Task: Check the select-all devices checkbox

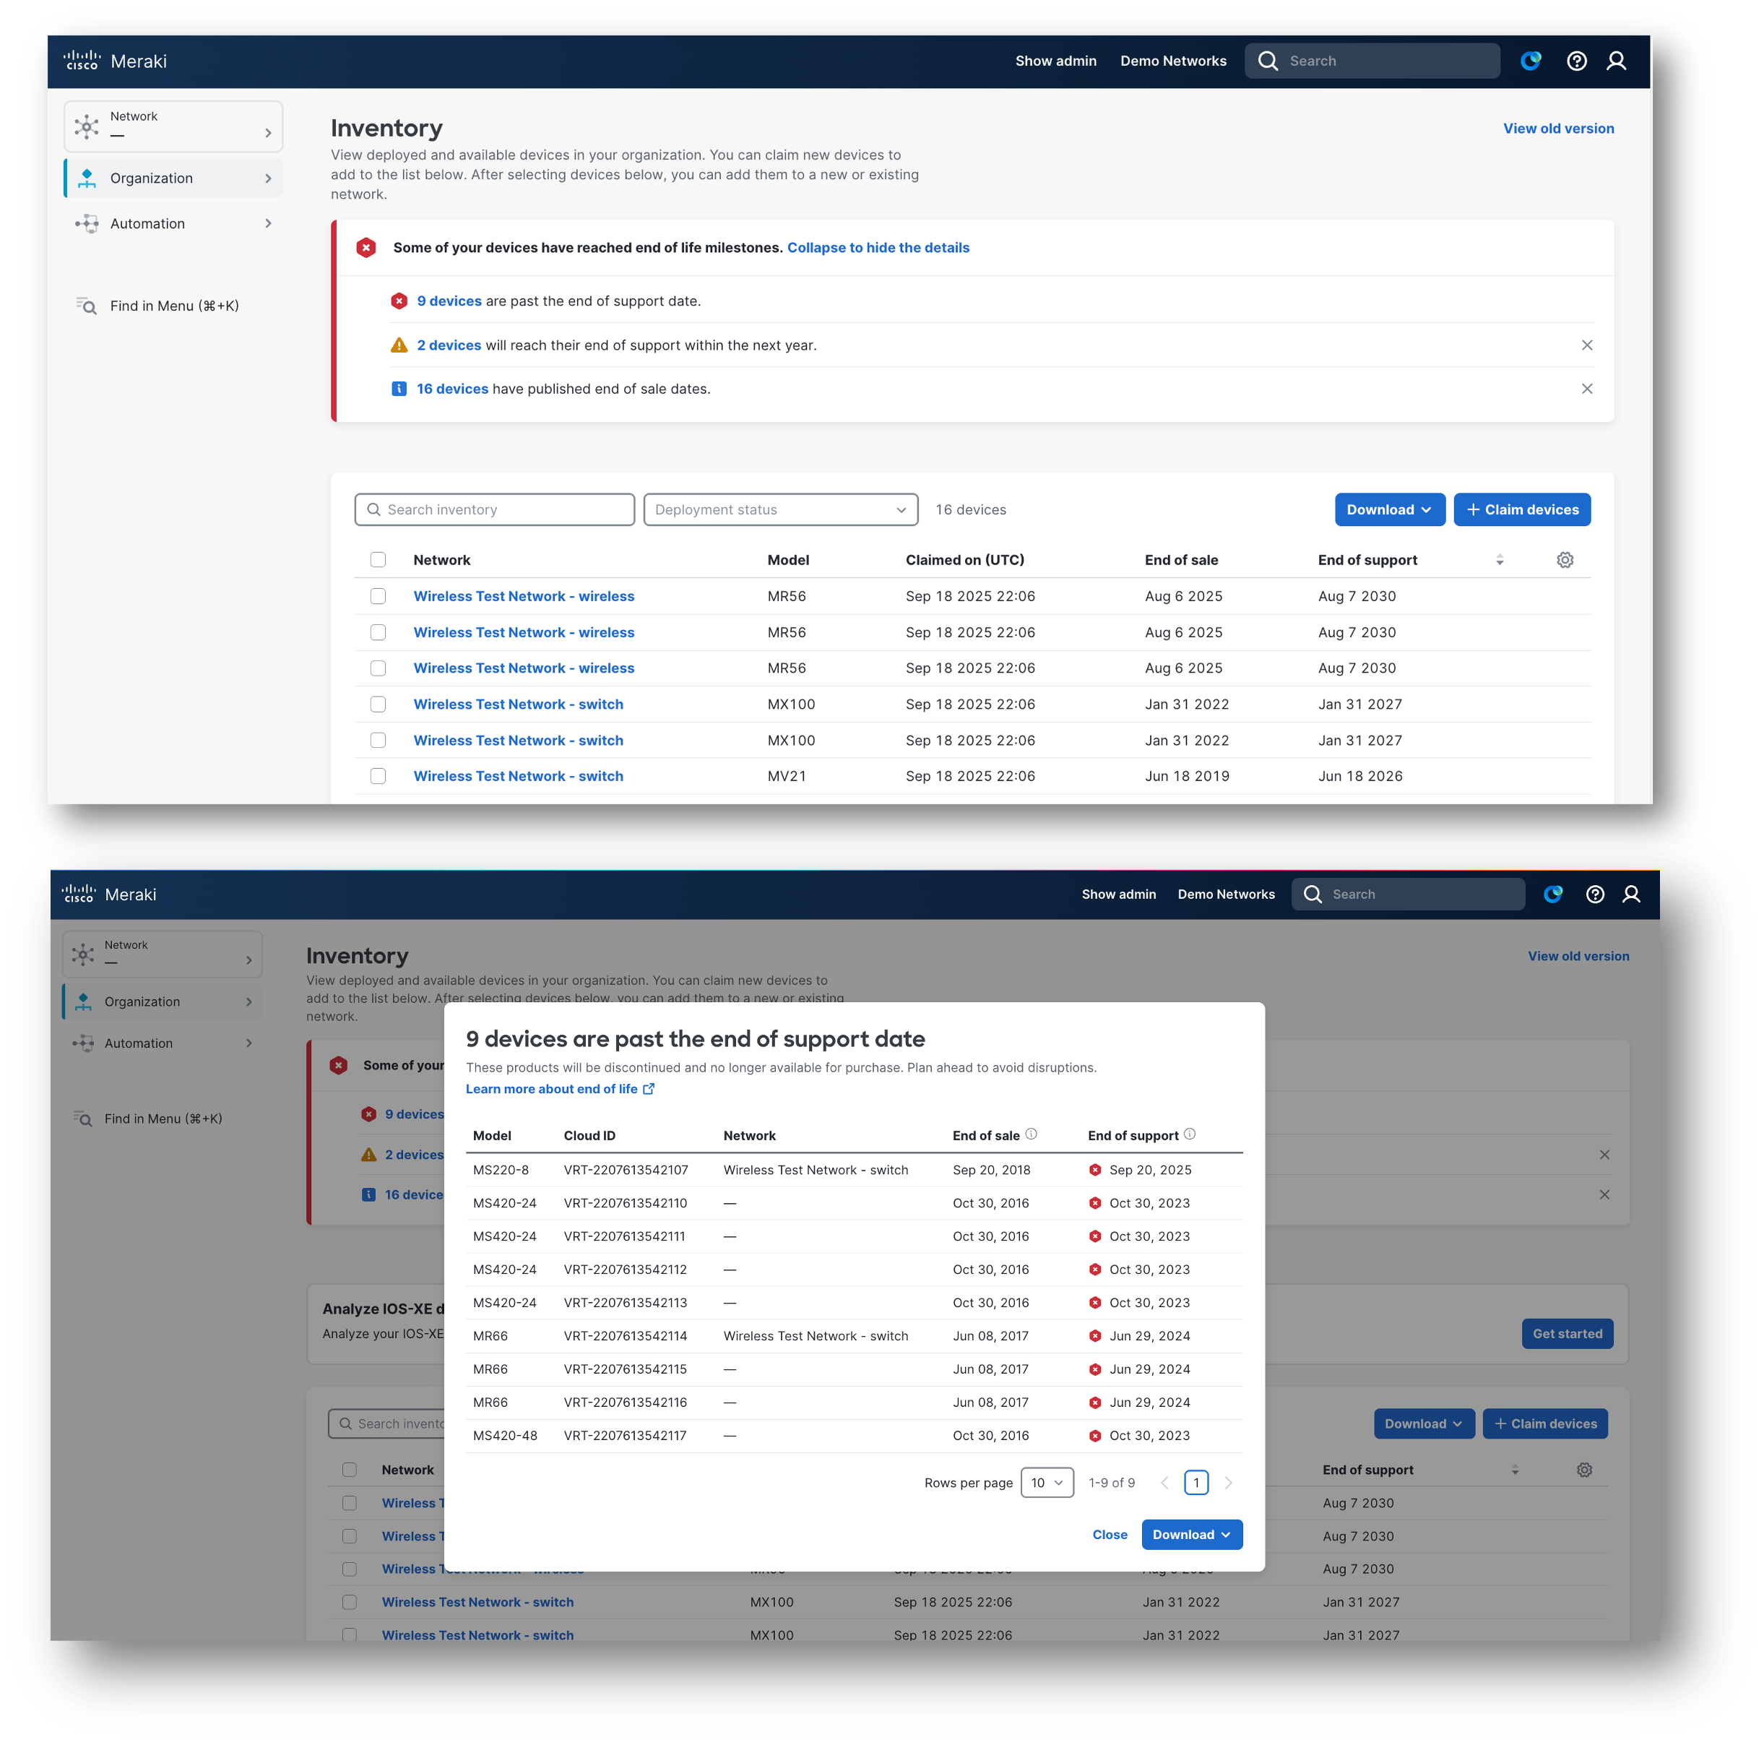Action: coord(378,560)
